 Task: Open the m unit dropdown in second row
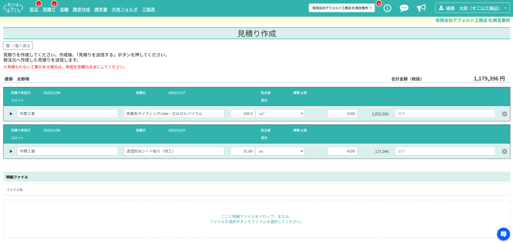coord(280,151)
